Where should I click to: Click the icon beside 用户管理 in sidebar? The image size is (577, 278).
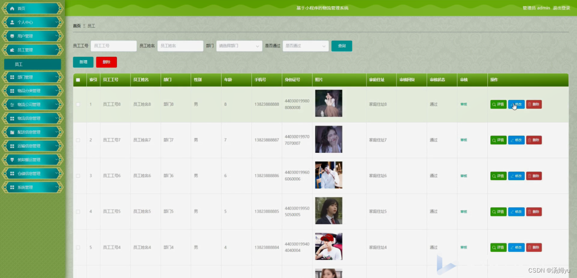[12, 36]
